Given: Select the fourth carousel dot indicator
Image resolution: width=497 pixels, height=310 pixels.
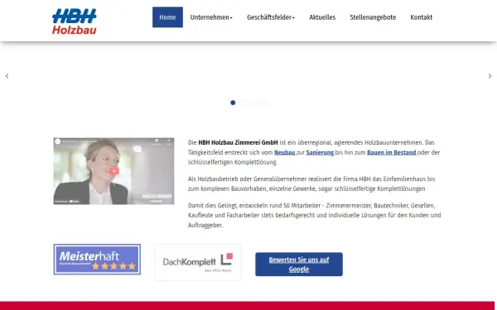Looking at the screenshot, I should click(x=264, y=103).
